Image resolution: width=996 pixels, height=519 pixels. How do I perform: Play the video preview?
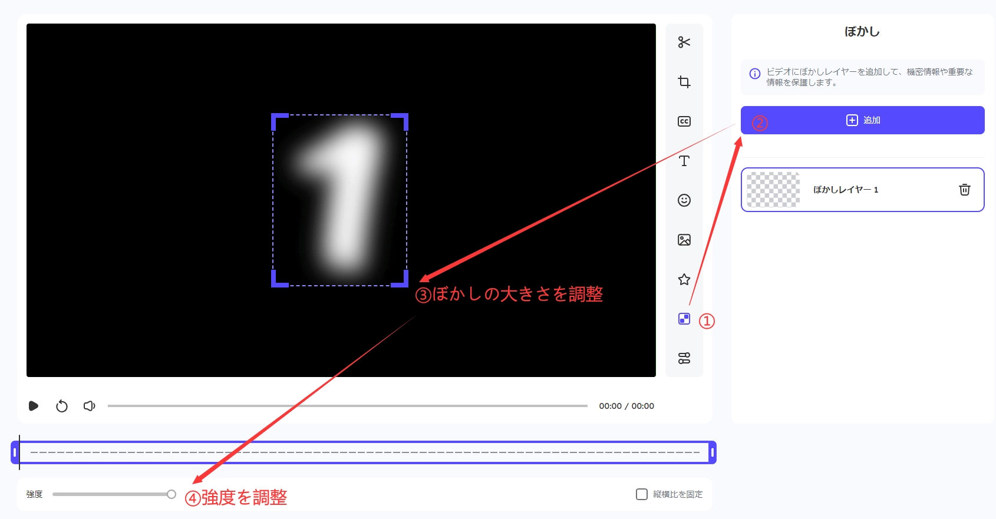34,406
